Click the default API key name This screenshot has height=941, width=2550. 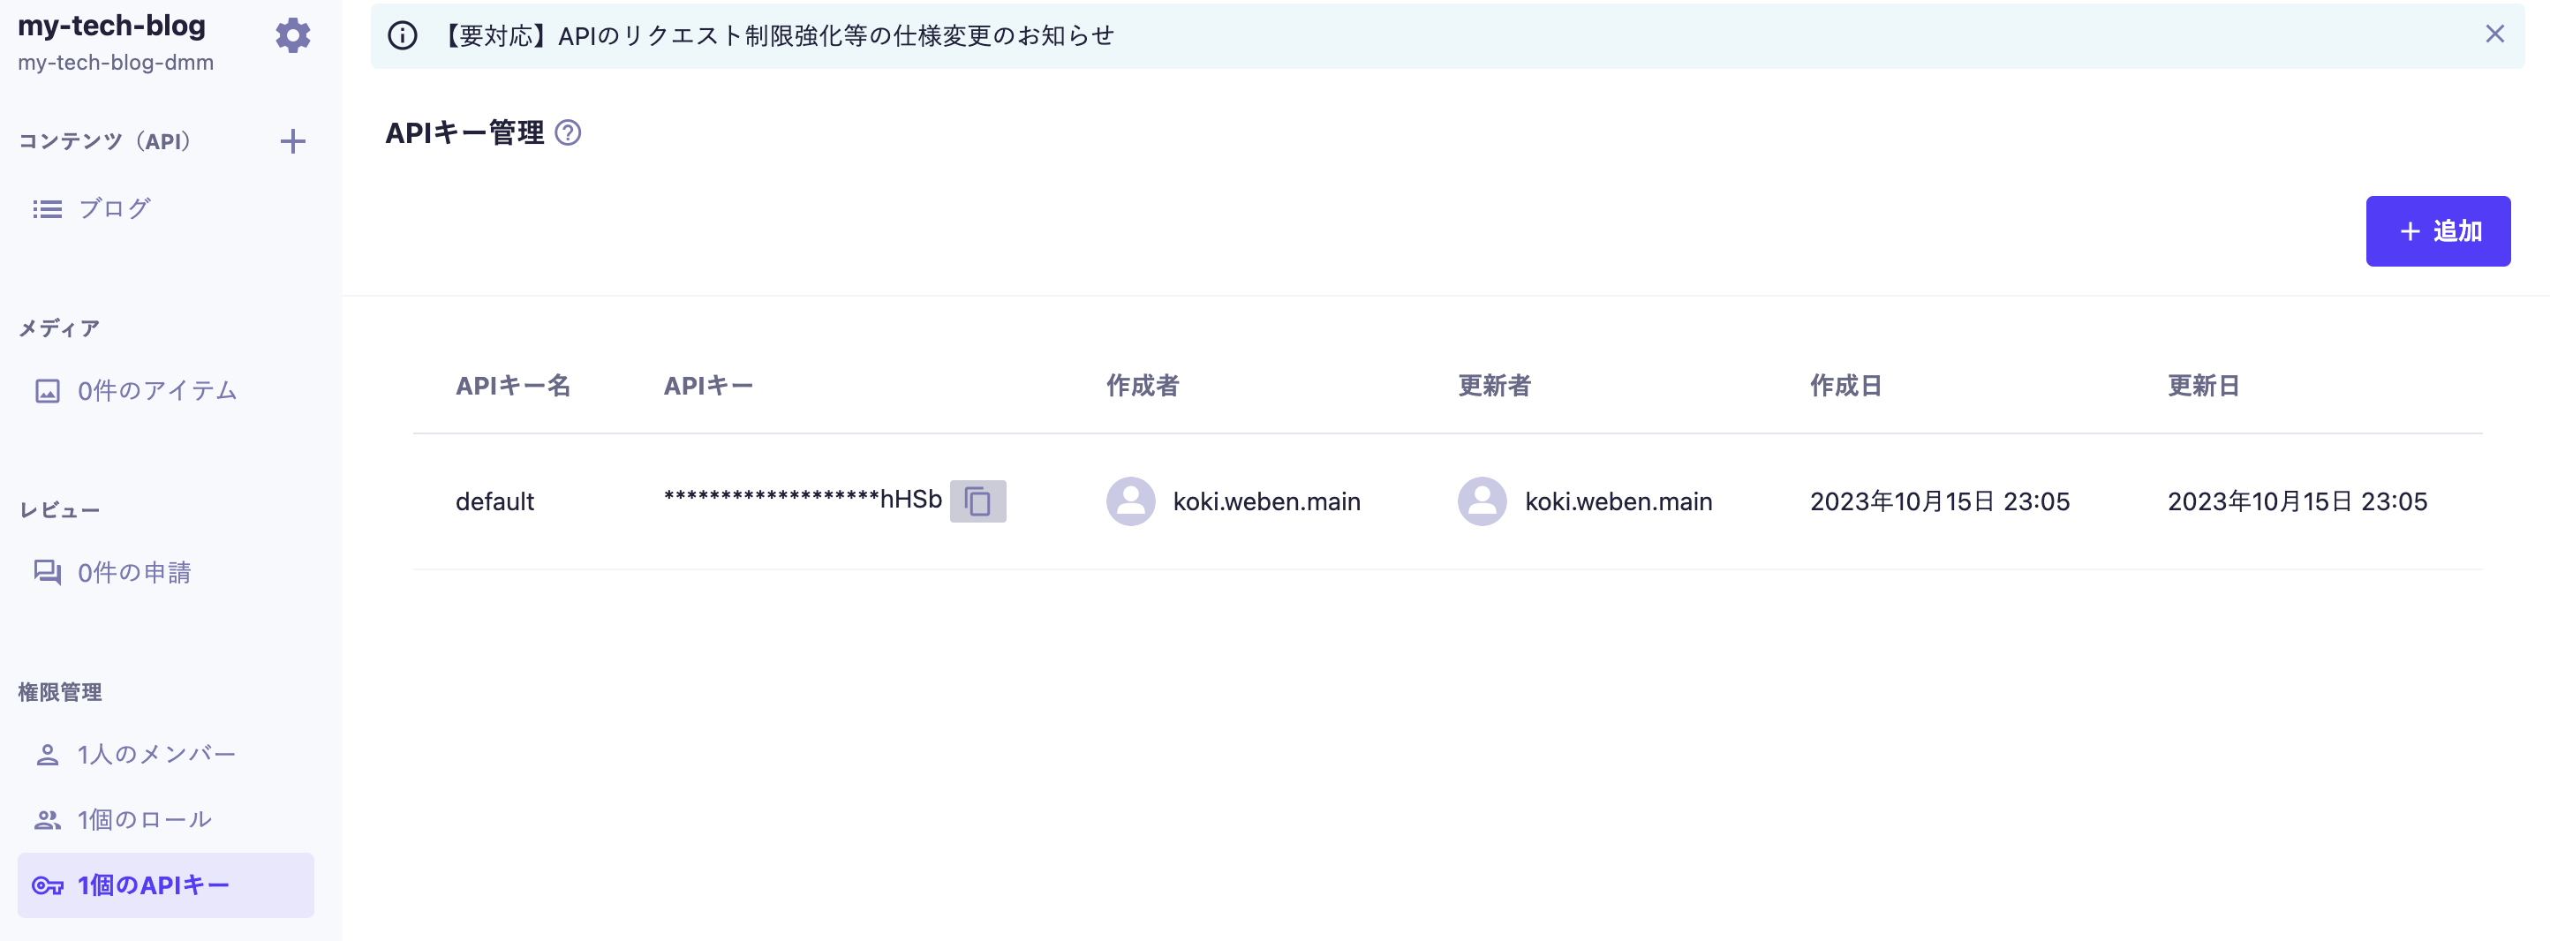pos(495,501)
